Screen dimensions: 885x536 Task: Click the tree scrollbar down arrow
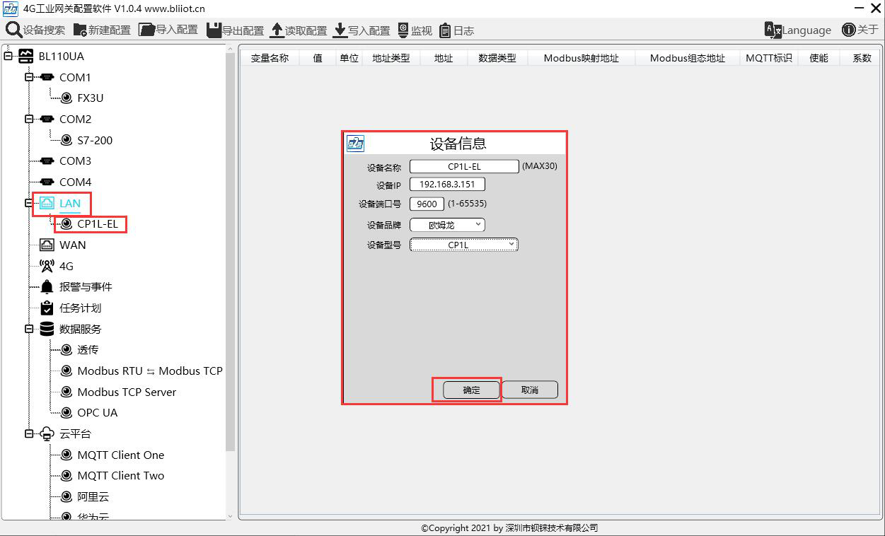[x=230, y=517]
